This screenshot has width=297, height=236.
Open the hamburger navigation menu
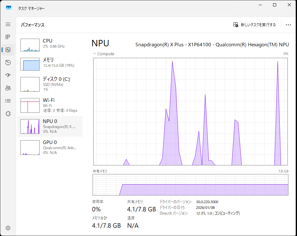pos(8,24)
